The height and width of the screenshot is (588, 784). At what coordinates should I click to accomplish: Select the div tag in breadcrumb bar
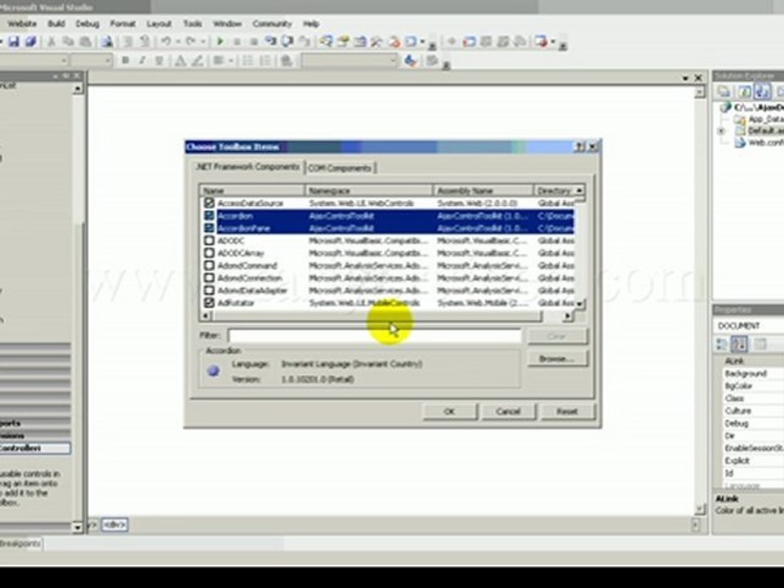point(115,524)
